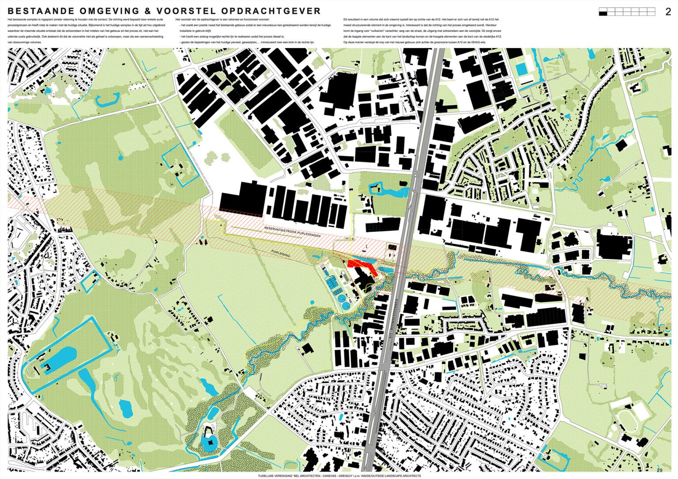Screen dimensions: 678x479
Task: Click the paragraph starting 'Het voorstel van de opdrachtgever'
Action: [253, 31]
